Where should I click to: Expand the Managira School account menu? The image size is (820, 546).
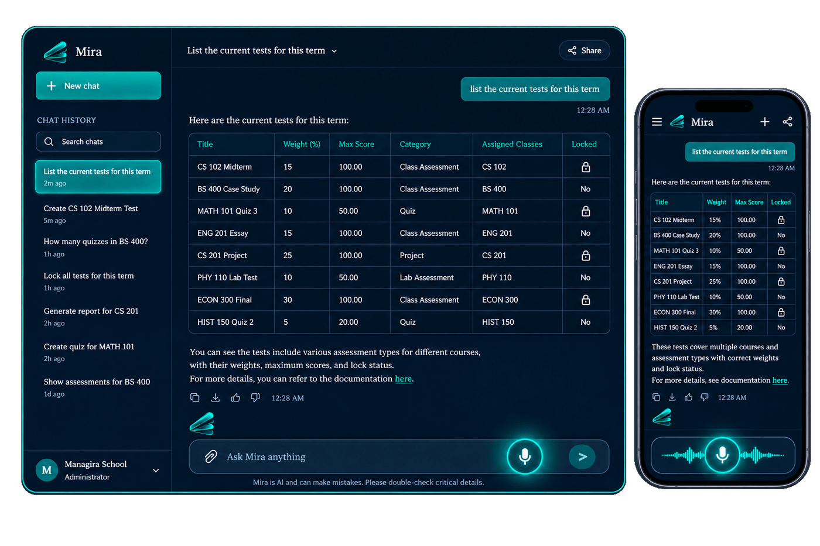(x=156, y=471)
